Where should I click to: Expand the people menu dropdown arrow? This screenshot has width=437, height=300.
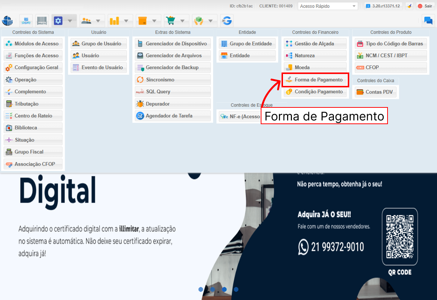[98, 21]
